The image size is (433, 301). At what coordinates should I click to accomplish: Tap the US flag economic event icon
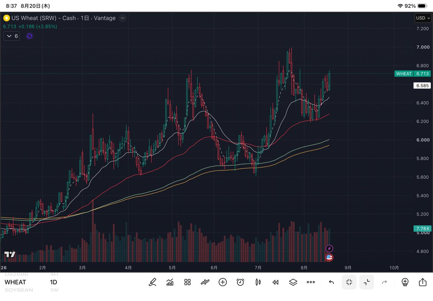pos(329,258)
